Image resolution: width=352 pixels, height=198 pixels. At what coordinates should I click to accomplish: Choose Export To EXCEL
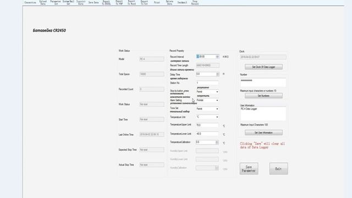pos(106,2)
